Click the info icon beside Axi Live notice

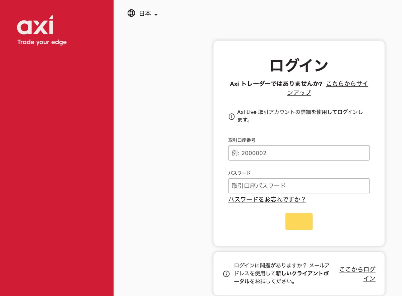pos(231,117)
